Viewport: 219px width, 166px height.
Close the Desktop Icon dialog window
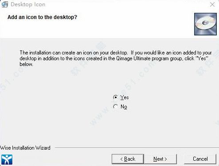(212, 4)
